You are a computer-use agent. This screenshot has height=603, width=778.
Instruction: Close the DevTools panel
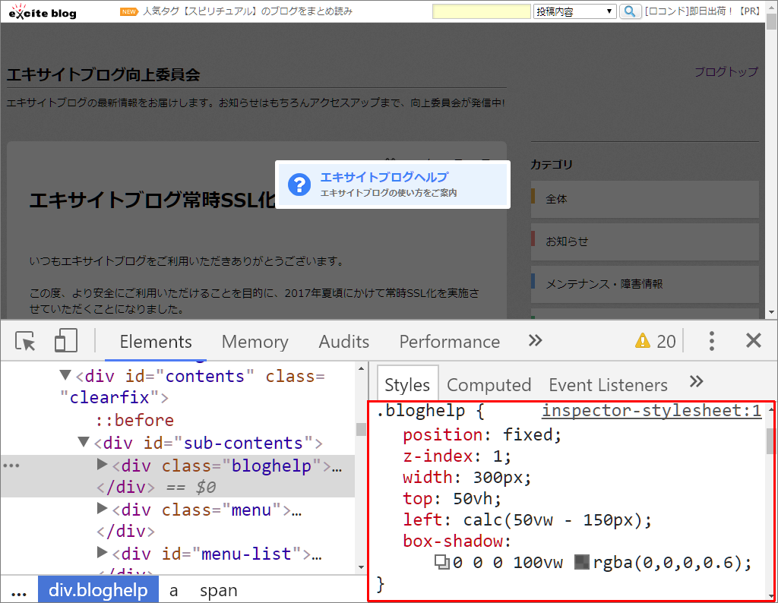click(753, 341)
